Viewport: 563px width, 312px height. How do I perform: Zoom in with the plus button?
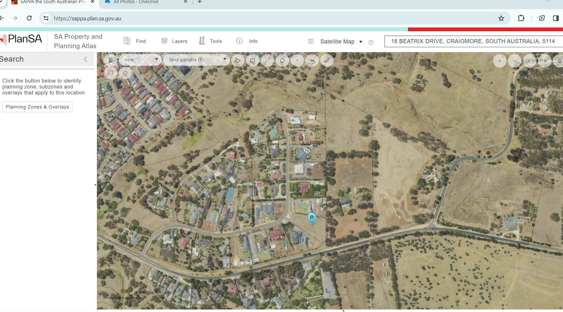tap(500, 61)
